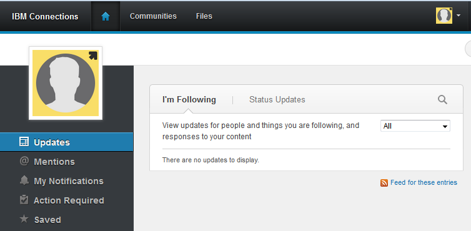
Task: Switch to the Status Updates tab
Action: tap(277, 100)
